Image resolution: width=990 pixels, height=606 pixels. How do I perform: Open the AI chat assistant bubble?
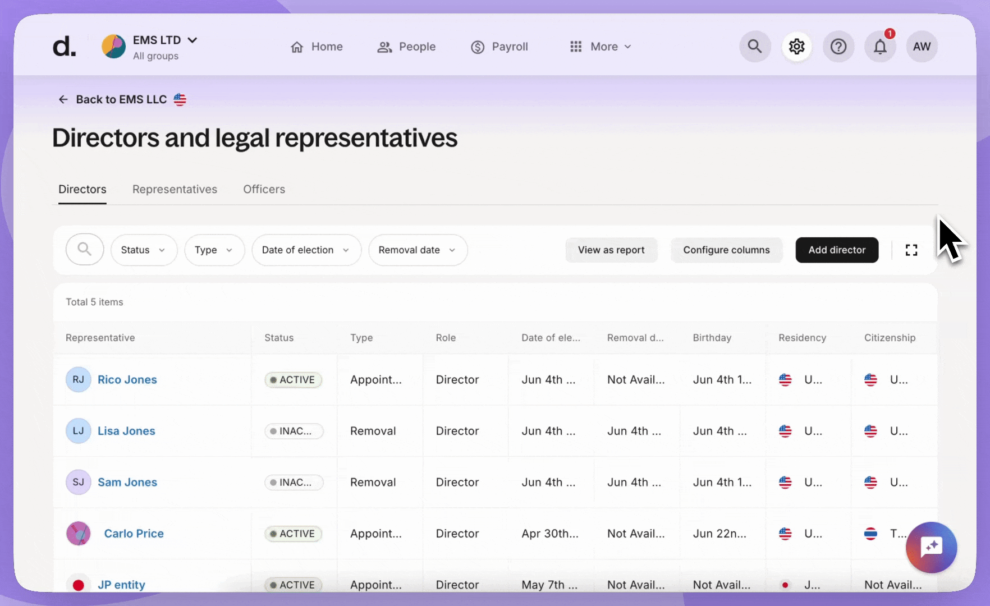point(931,547)
